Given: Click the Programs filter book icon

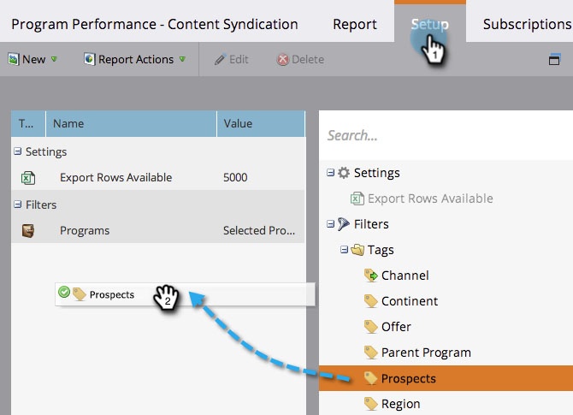Looking at the screenshot, I should (x=28, y=230).
